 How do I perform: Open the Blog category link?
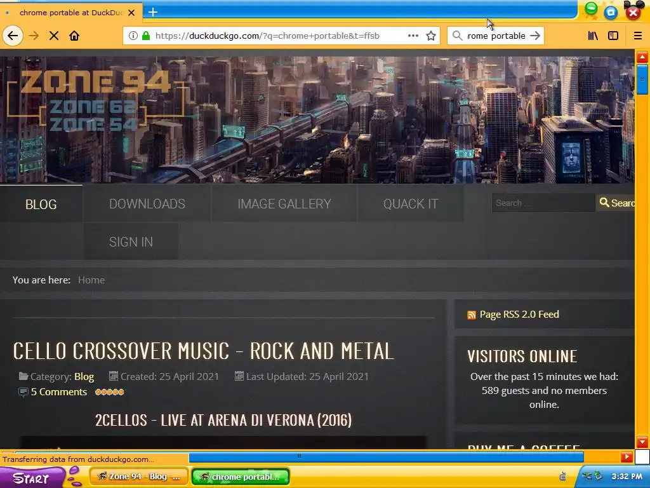coord(84,377)
